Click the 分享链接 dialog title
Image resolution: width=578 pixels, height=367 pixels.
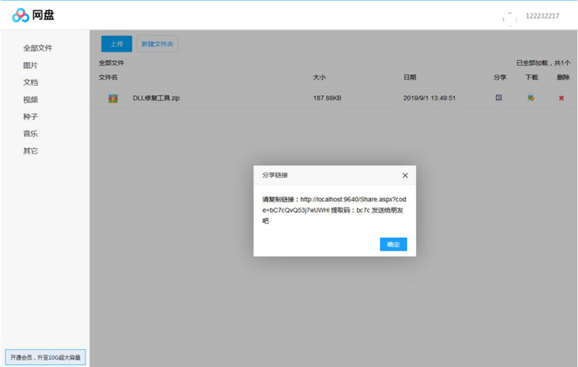pyautogui.click(x=275, y=175)
